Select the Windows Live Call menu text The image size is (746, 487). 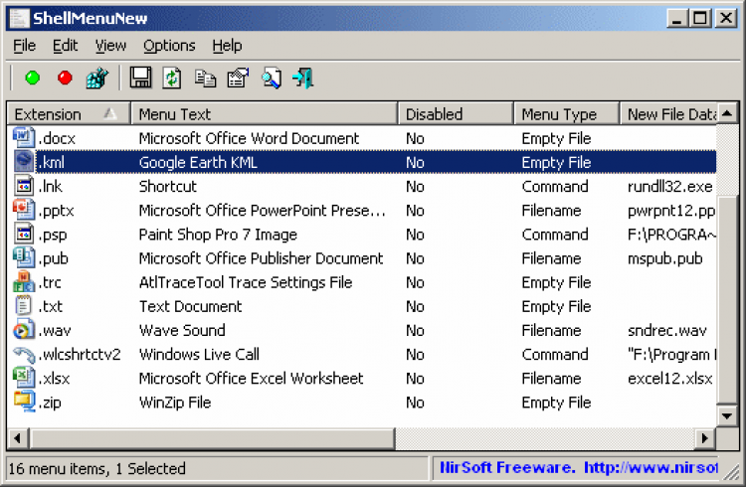coord(199,354)
